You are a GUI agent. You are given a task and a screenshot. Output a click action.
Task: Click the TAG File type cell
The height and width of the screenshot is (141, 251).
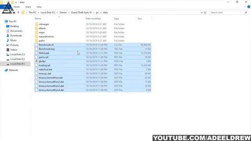(x=118, y=49)
